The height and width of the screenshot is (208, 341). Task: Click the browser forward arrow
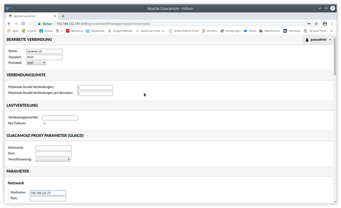pyautogui.click(x=16, y=24)
